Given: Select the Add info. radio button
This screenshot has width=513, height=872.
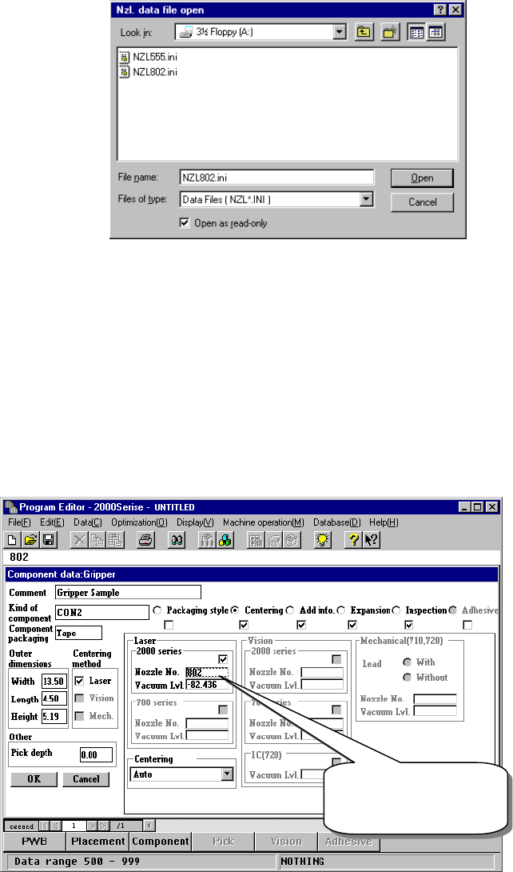Looking at the screenshot, I should coord(290,610).
